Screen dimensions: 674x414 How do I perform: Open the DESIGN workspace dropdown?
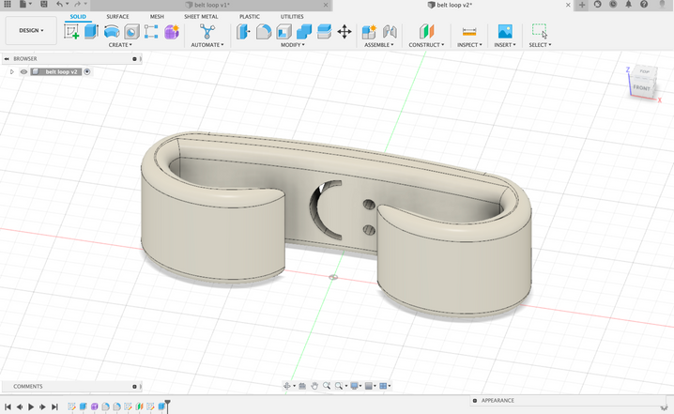coord(30,30)
